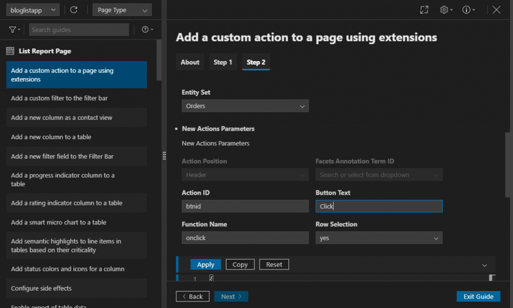Click the Exit Guide button

tap(478, 296)
